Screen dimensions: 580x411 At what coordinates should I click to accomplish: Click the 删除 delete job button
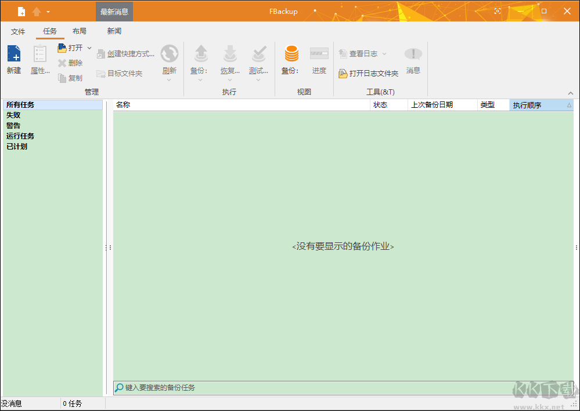(x=70, y=63)
